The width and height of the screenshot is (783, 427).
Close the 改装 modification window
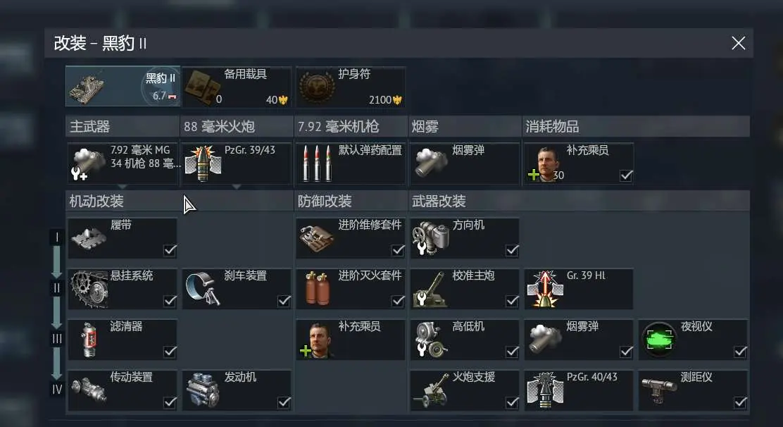click(x=738, y=43)
